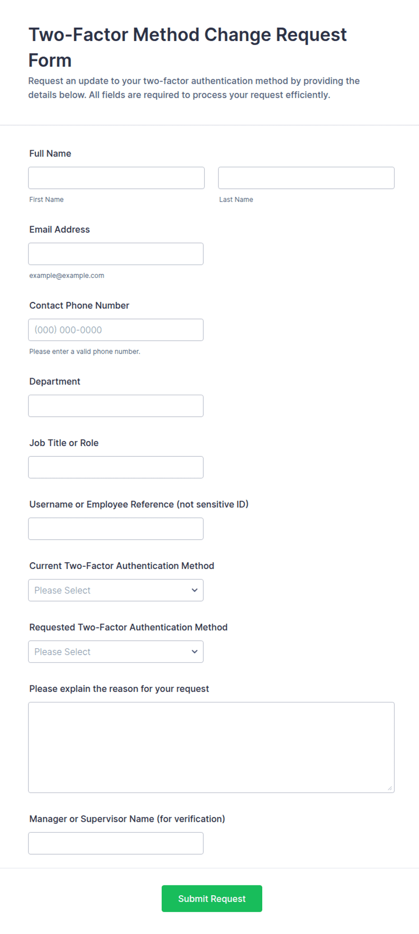Focus the Manager or Supervisor Name field
Image resolution: width=419 pixels, height=934 pixels.
click(116, 843)
